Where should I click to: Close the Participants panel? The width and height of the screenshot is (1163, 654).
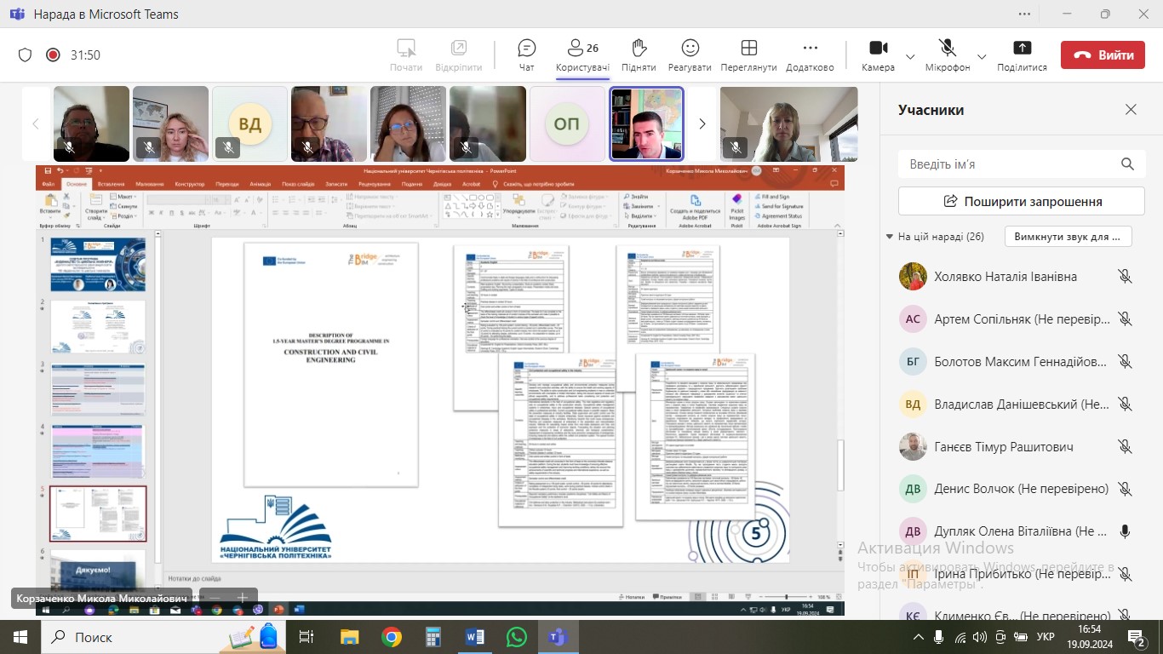pyautogui.click(x=1131, y=110)
